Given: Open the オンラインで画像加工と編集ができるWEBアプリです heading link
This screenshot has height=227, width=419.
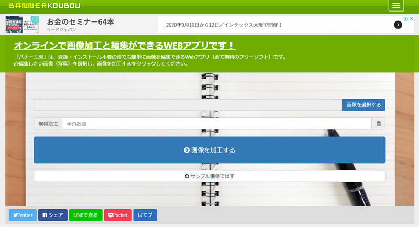Looking at the screenshot, I should point(125,46).
